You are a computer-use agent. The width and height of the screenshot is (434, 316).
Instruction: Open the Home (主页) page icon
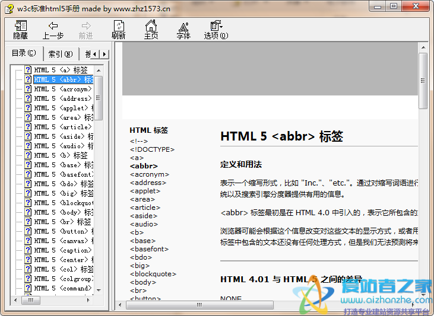(x=151, y=29)
